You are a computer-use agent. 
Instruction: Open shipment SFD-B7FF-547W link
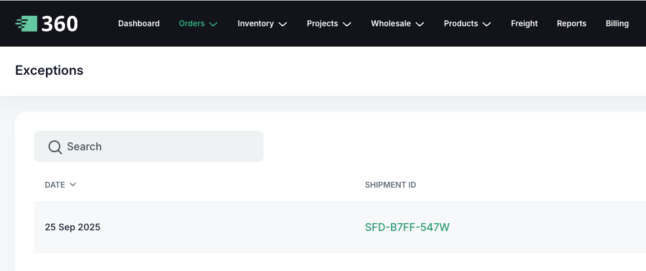(x=407, y=228)
